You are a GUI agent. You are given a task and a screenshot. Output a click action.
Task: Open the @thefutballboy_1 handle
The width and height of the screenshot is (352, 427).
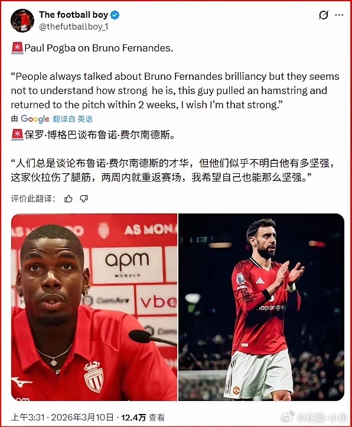[74, 27]
